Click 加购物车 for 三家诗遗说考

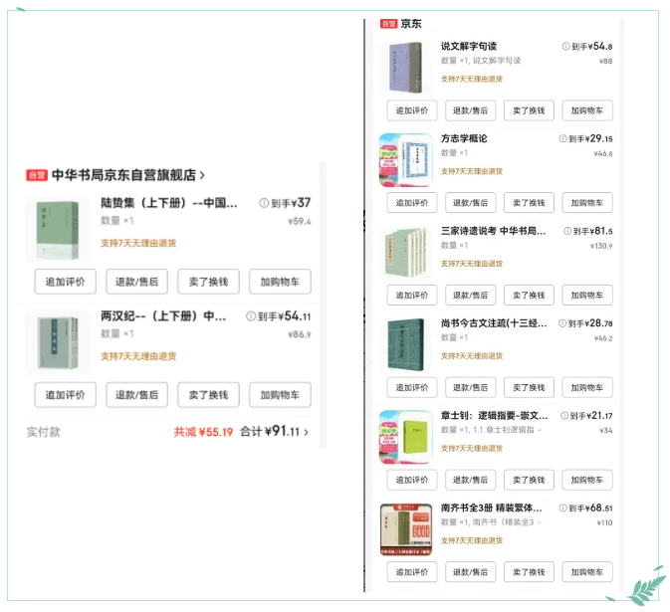click(587, 296)
